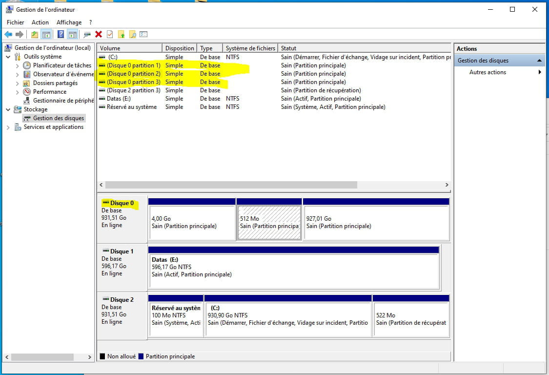
Task: Click the red X delete icon
Action: 99,34
